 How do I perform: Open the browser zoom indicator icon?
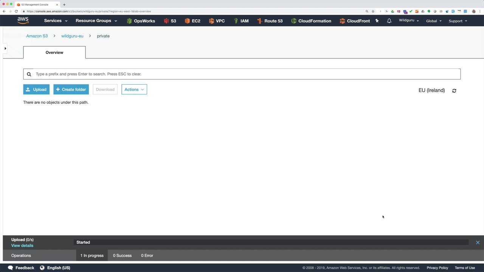pos(367,11)
